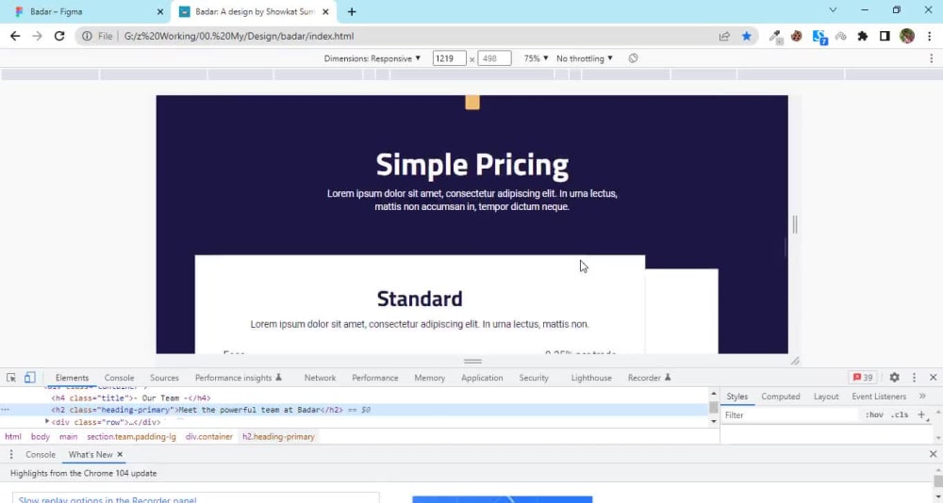The width and height of the screenshot is (943, 503).
Task: Expand the div class row node
Action: [x=47, y=421]
